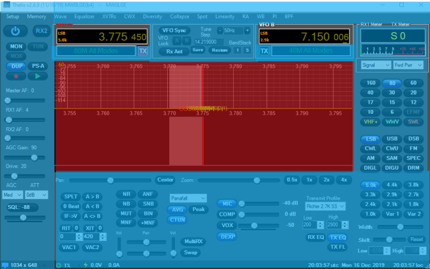This screenshot has width=430, height=269.
Task: Select USB mode
Action: tap(392, 139)
